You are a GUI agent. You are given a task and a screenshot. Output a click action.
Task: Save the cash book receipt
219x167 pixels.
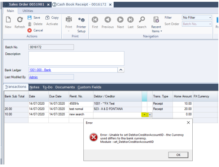(x=34, y=18)
